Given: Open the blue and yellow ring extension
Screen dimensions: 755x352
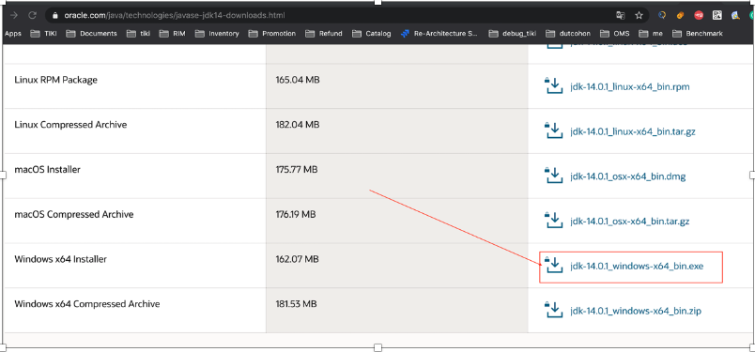Looking at the screenshot, I should tap(662, 15).
